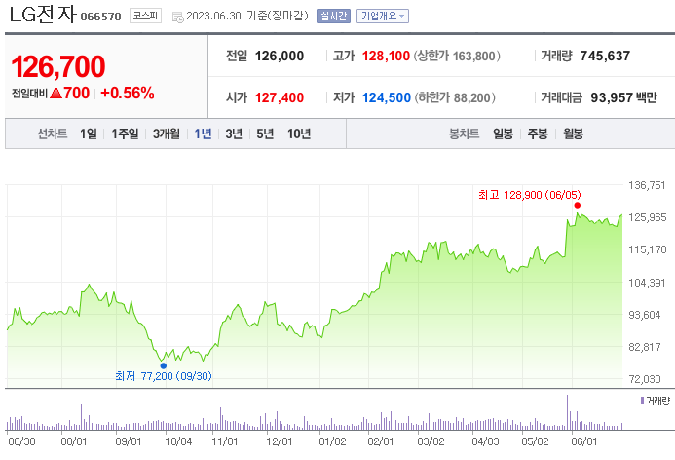Click the low price value 124,500

(x=386, y=97)
